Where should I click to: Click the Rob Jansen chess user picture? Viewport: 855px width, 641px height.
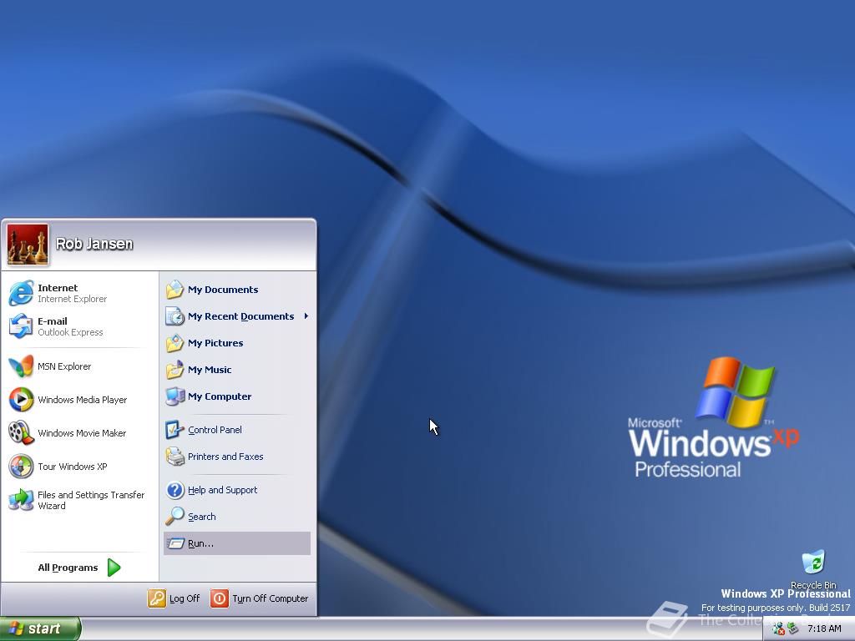click(x=28, y=245)
